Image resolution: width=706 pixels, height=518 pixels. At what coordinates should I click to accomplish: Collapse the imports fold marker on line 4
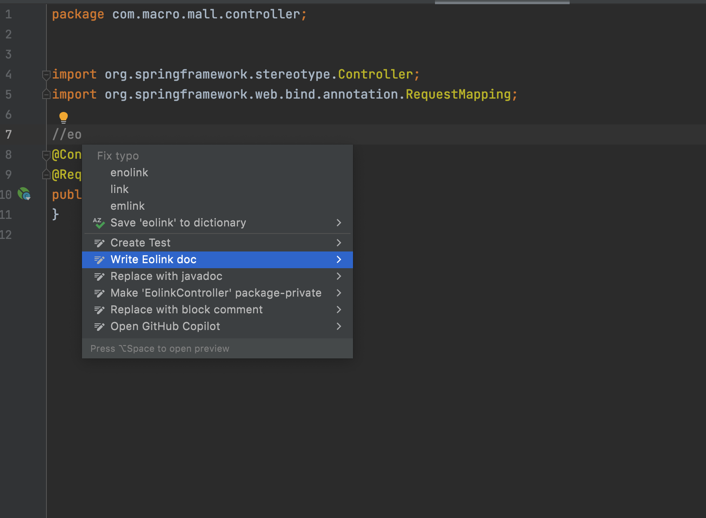(x=46, y=75)
